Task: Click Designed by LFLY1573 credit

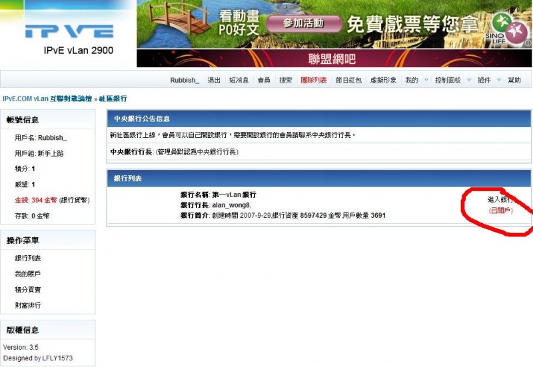Action: 38,358
